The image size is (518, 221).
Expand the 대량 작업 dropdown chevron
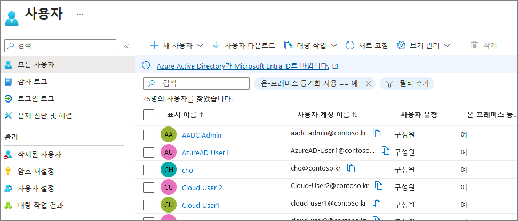[x=333, y=45]
